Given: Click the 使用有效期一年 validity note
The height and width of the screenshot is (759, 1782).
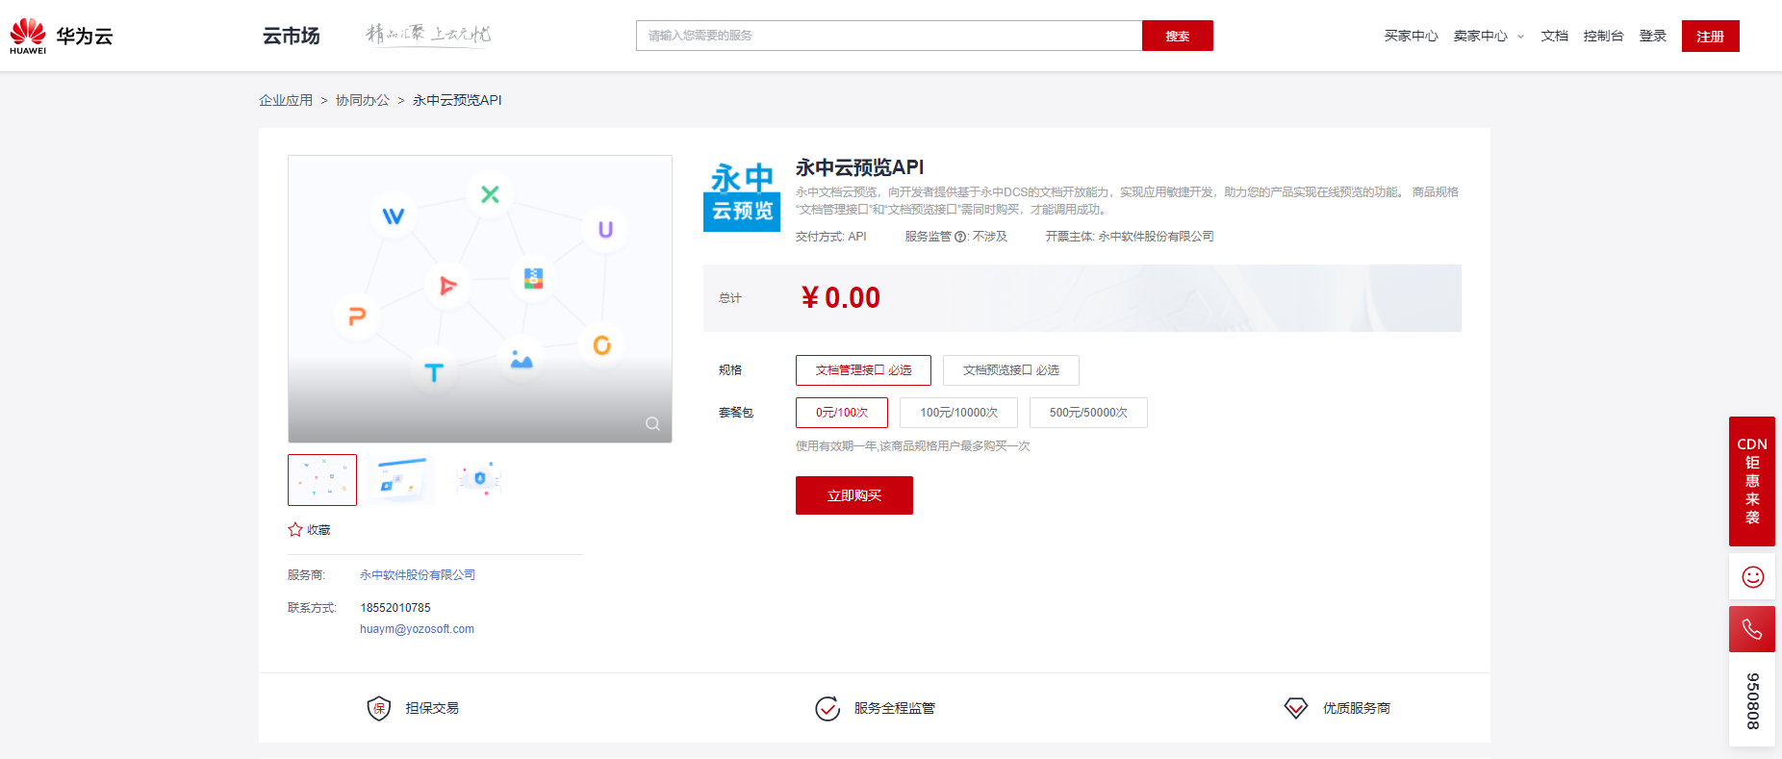Looking at the screenshot, I should pyautogui.click(x=912, y=446).
